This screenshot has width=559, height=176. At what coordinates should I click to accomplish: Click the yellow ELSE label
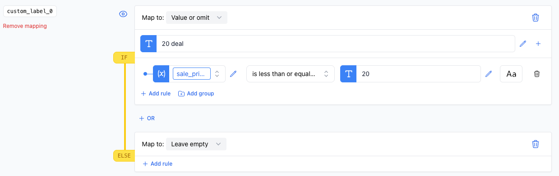pos(125,156)
